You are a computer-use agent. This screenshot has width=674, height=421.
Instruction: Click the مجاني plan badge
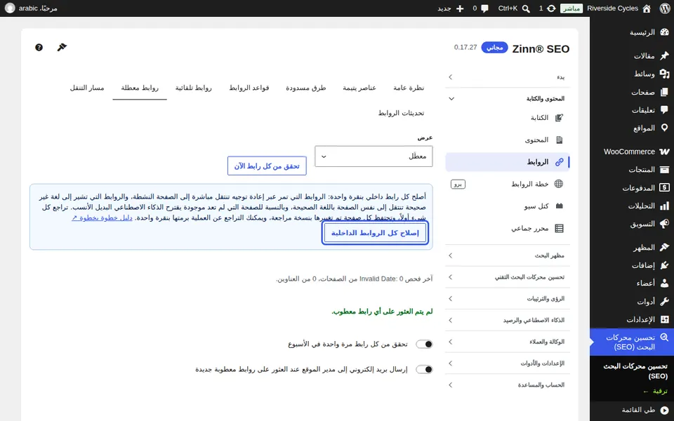pos(495,47)
